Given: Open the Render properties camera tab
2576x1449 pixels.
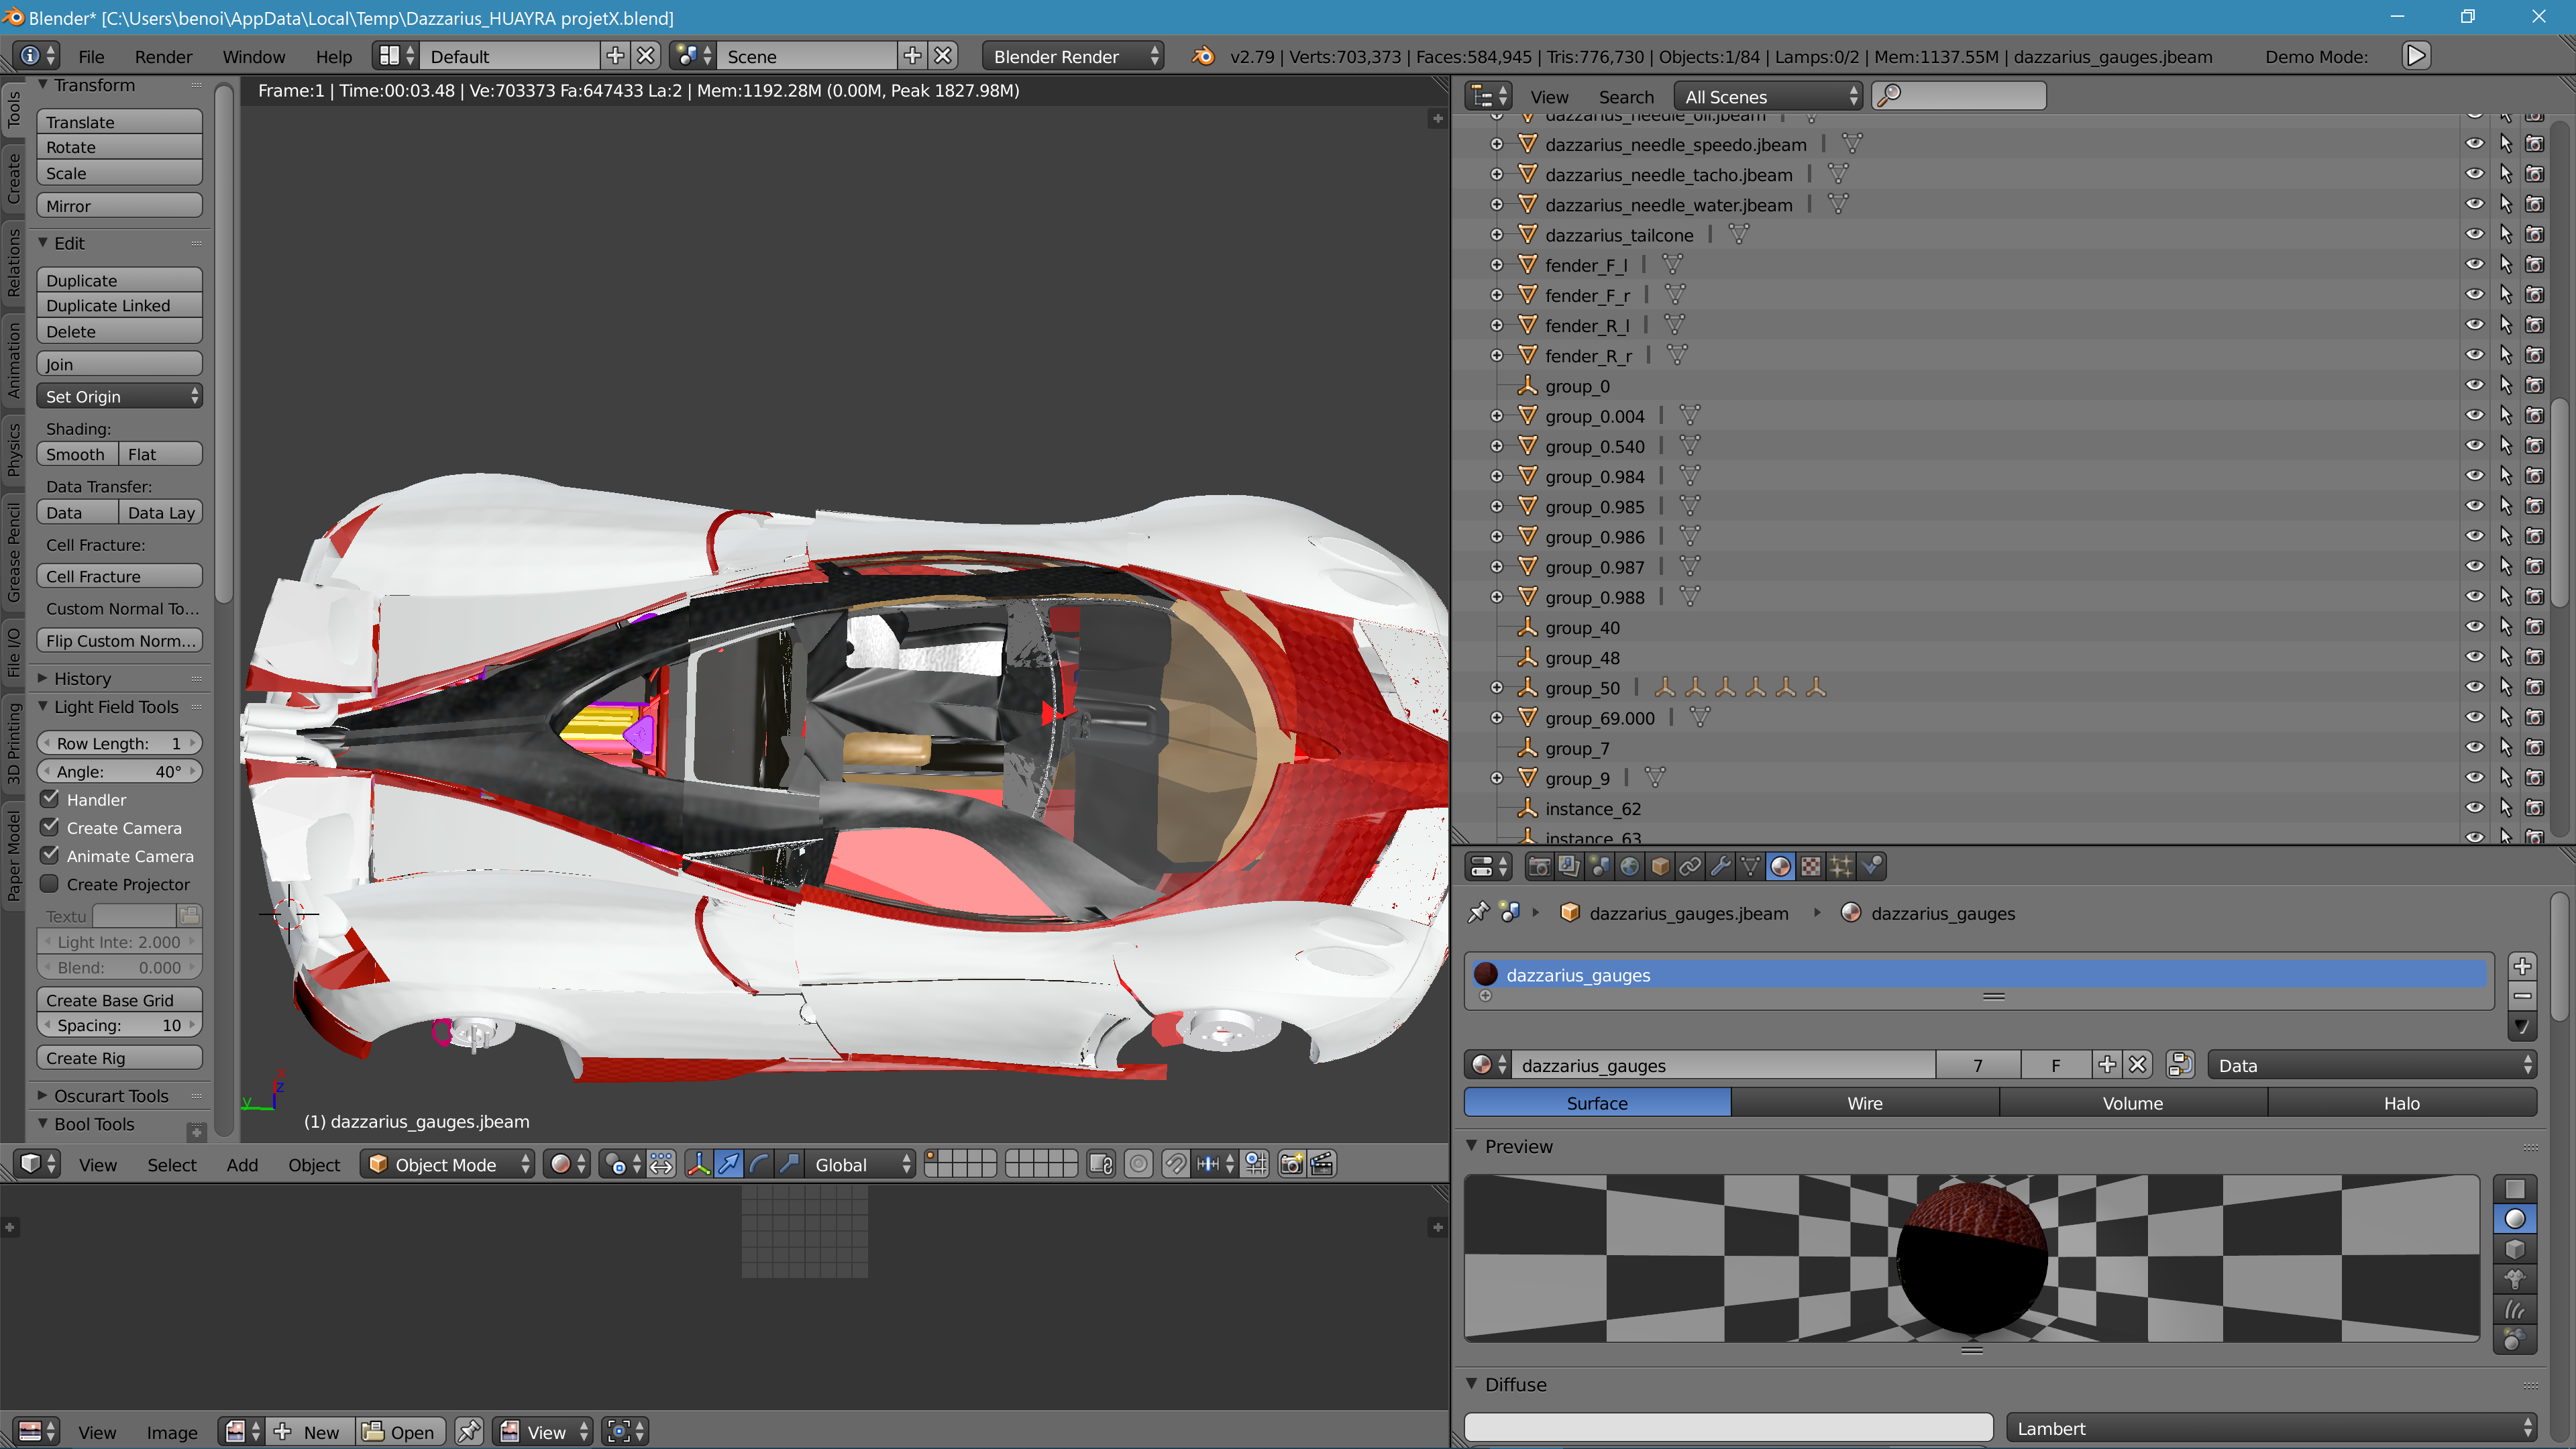Looking at the screenshot, I should [1539, 867].
